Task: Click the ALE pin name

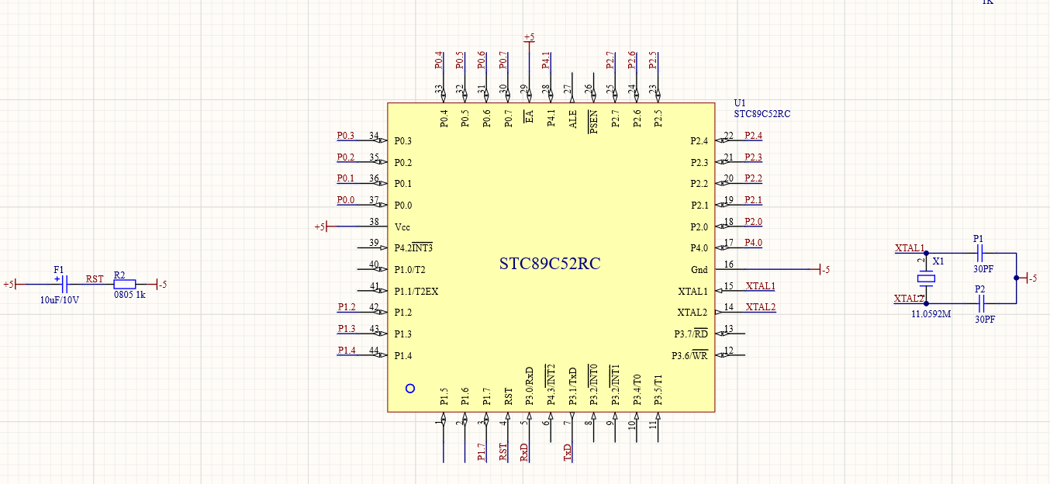Action: coord(572,119)
